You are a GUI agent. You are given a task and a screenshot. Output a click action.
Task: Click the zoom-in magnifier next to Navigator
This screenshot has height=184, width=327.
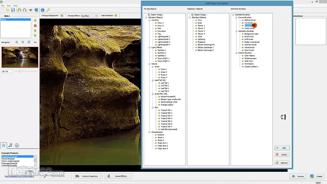pyautogui.click(x=17, y=42)
